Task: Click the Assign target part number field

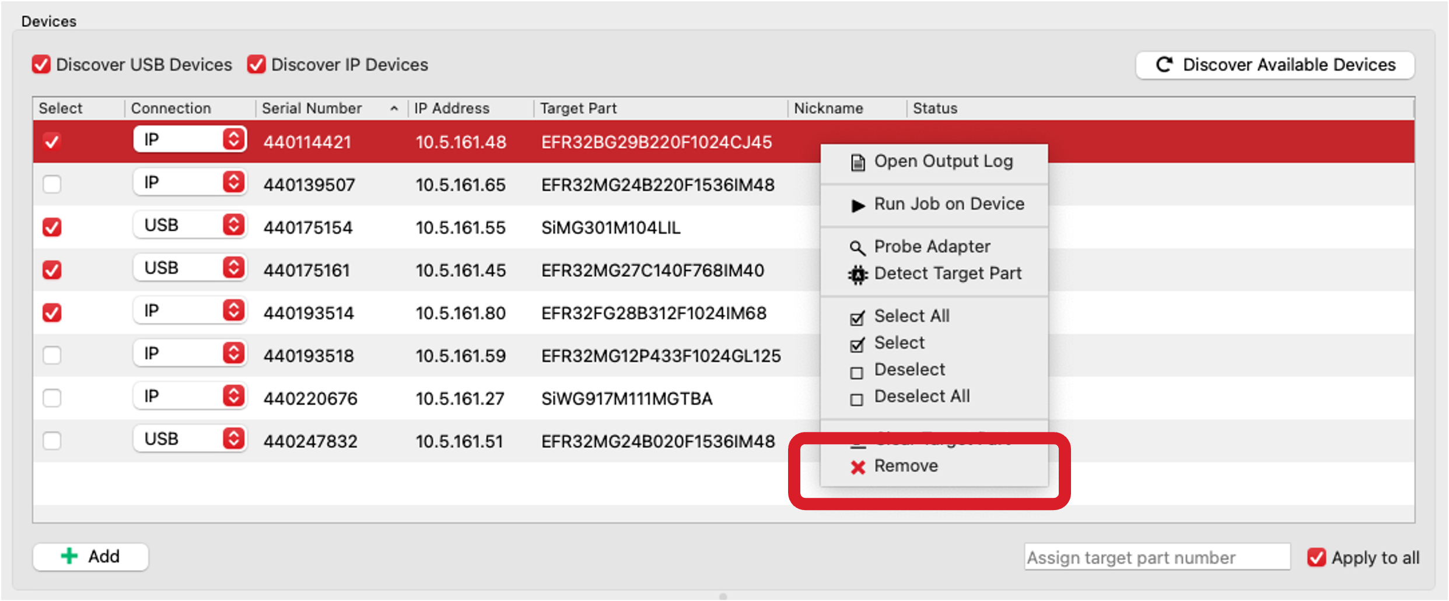Action: click(1157, 557)
